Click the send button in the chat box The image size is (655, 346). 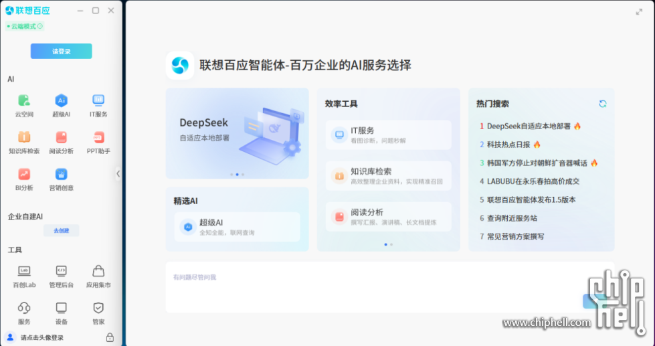(x=594, y=301)
